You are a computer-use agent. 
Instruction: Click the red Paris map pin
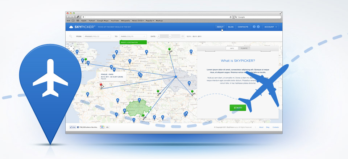101,85
